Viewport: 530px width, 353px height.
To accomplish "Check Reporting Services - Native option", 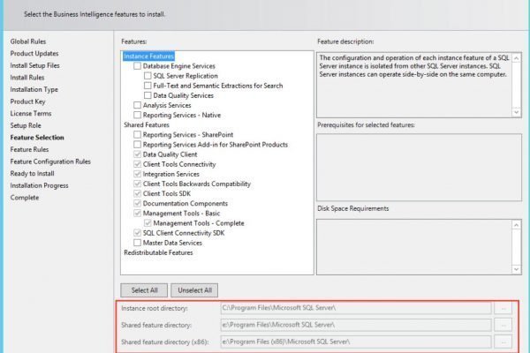I will [x=137, y=115].
